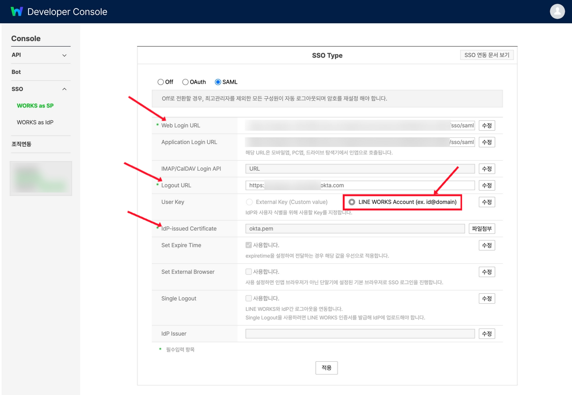Expand the API menu chevron

65,55
